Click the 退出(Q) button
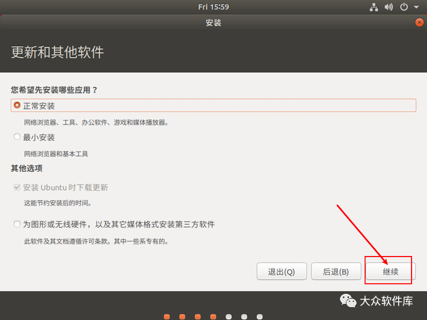 [282, 271]
